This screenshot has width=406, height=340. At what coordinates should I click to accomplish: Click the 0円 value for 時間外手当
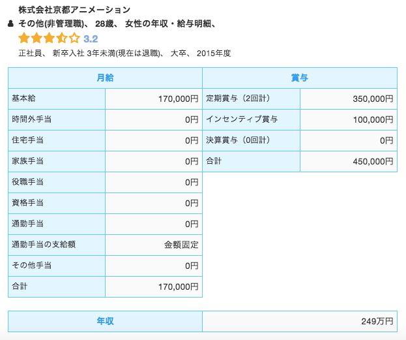pyautogui.click(x=192, y=119)
